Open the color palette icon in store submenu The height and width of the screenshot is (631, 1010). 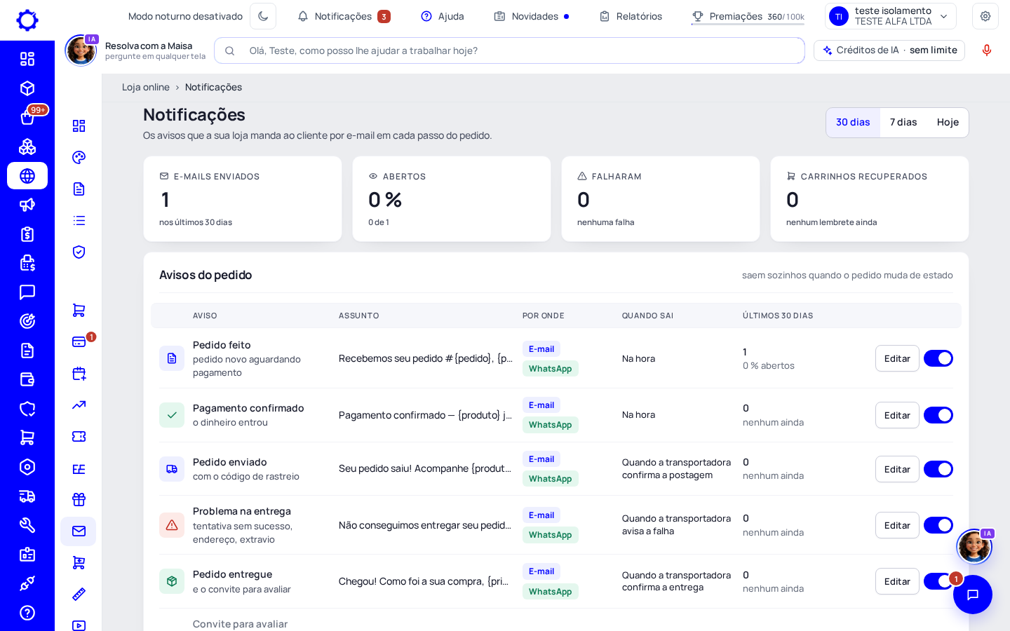pyautogui.click(x=79, y=157)
